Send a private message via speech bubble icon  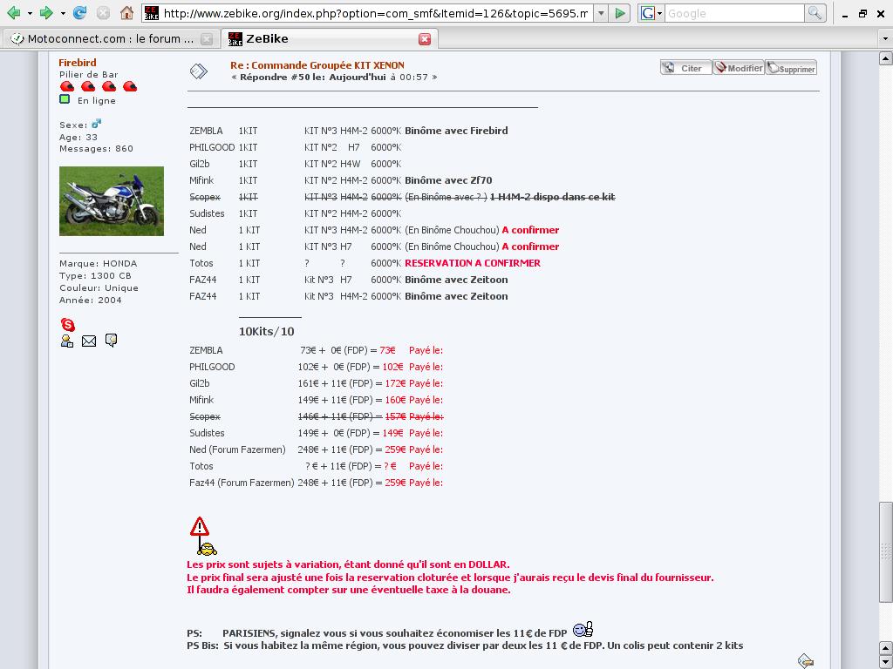tap(111, 341)
